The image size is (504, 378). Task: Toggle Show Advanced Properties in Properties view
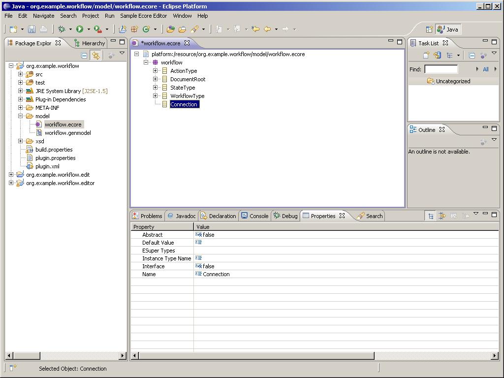tap(442, 216)
